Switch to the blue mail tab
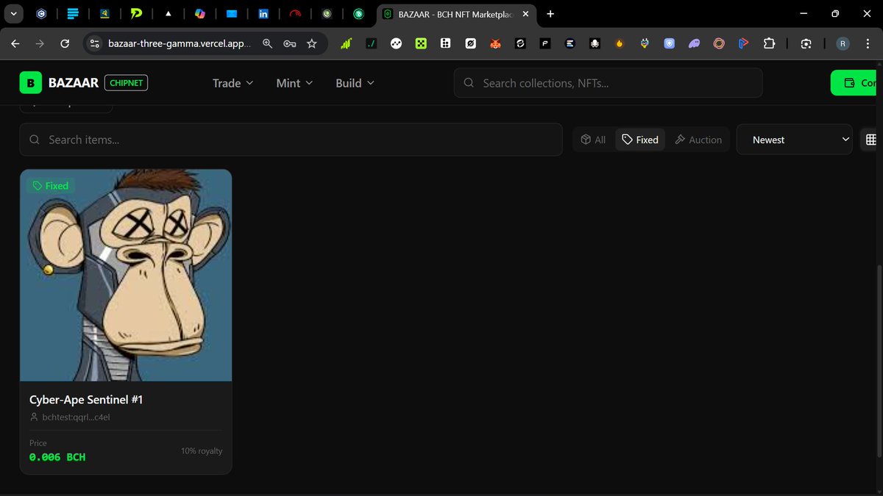Image resolution: width=883 pixels, height=496 pixels. coord(232,14)
